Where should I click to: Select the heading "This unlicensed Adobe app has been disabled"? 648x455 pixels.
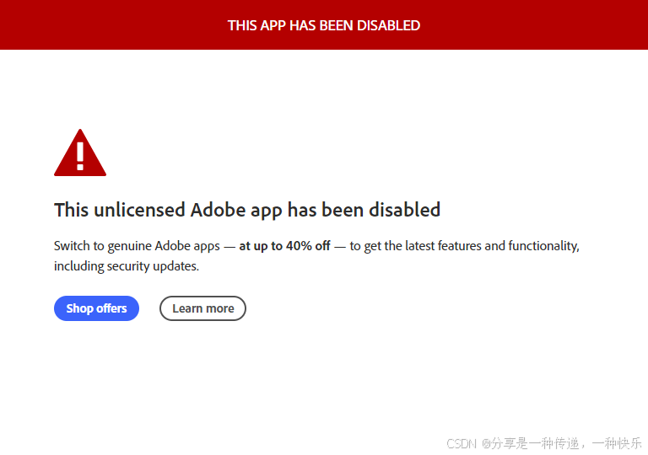247,210
